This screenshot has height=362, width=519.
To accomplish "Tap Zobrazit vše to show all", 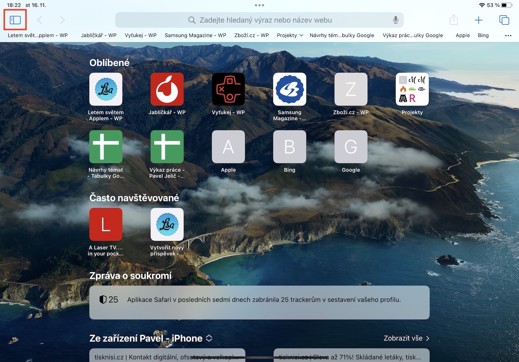I will (406, 338).
